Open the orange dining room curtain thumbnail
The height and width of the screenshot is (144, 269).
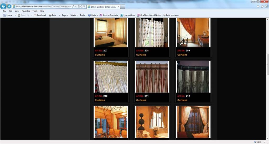click(111, 122)
